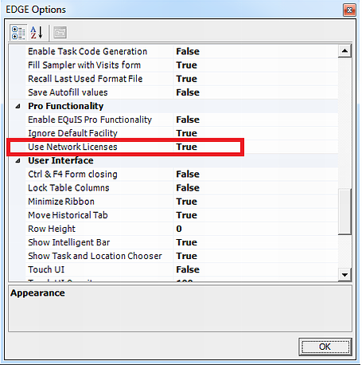Select the Row Height value field
The image size is (362, 365).
(255, 229)
